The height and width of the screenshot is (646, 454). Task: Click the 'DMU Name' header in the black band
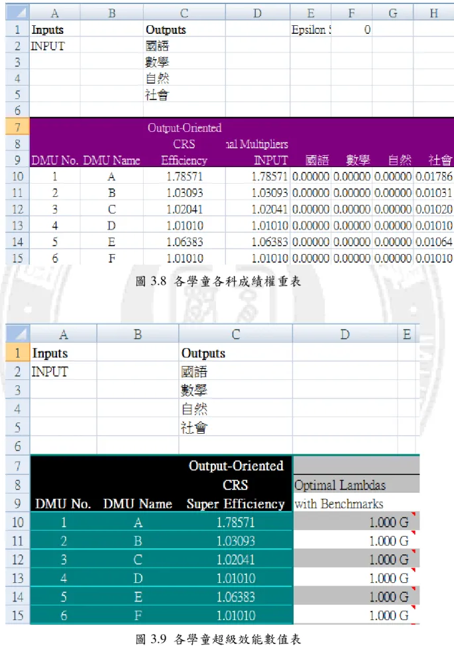(138, 503)
